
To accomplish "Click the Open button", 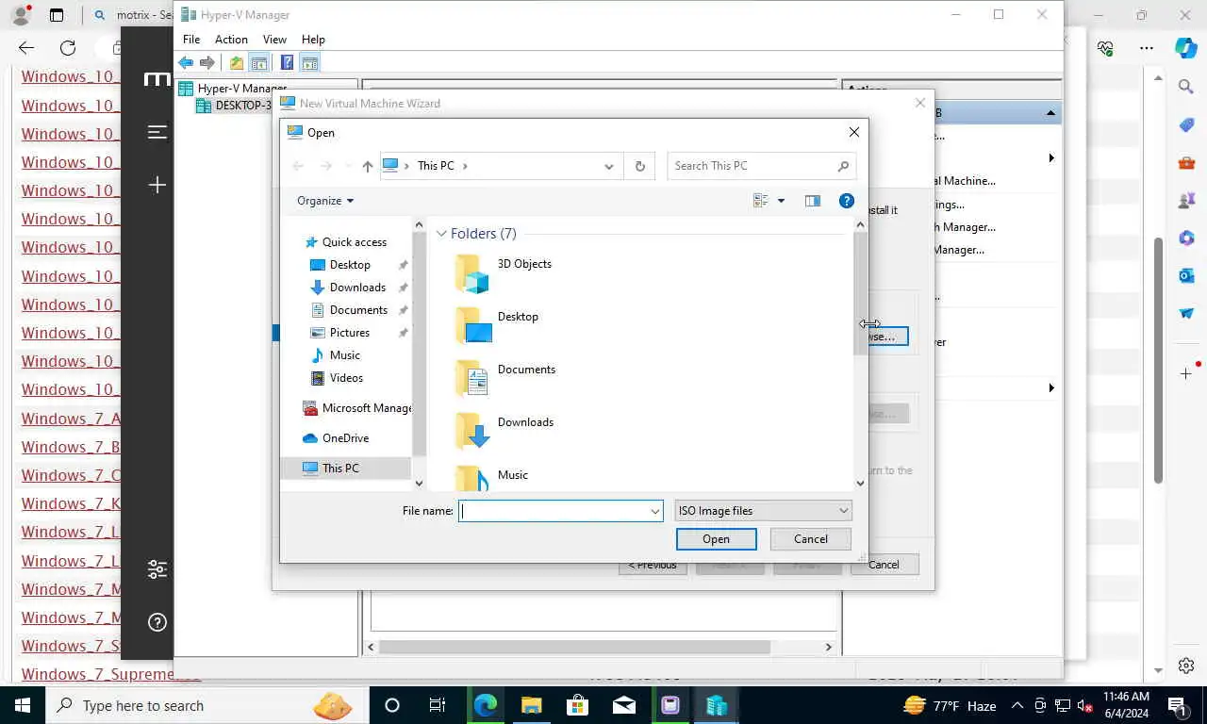I will [x=716, y=539].
